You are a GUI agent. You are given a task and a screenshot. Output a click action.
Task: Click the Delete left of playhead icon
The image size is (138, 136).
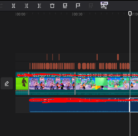[x=26, y=6]
